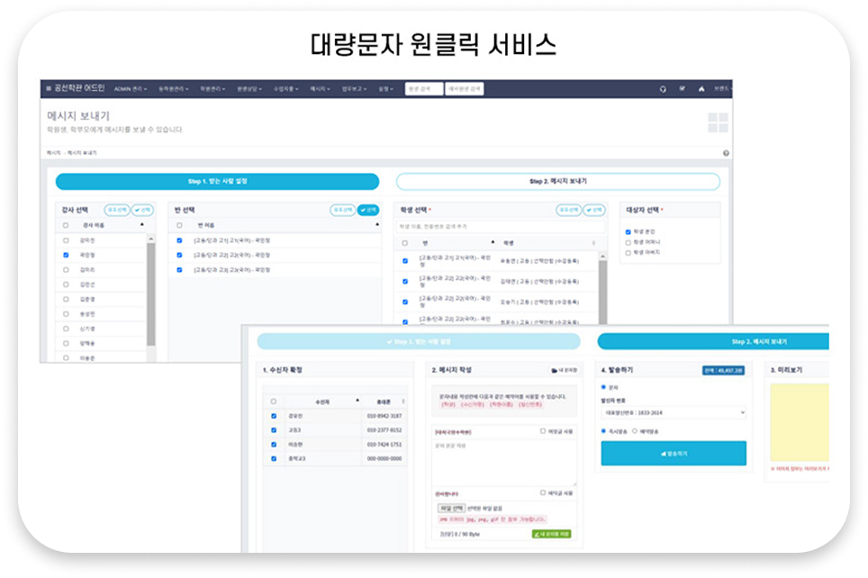Tick select-all box in 수신자 table header
868x578 pixels.
pos(274,402)
